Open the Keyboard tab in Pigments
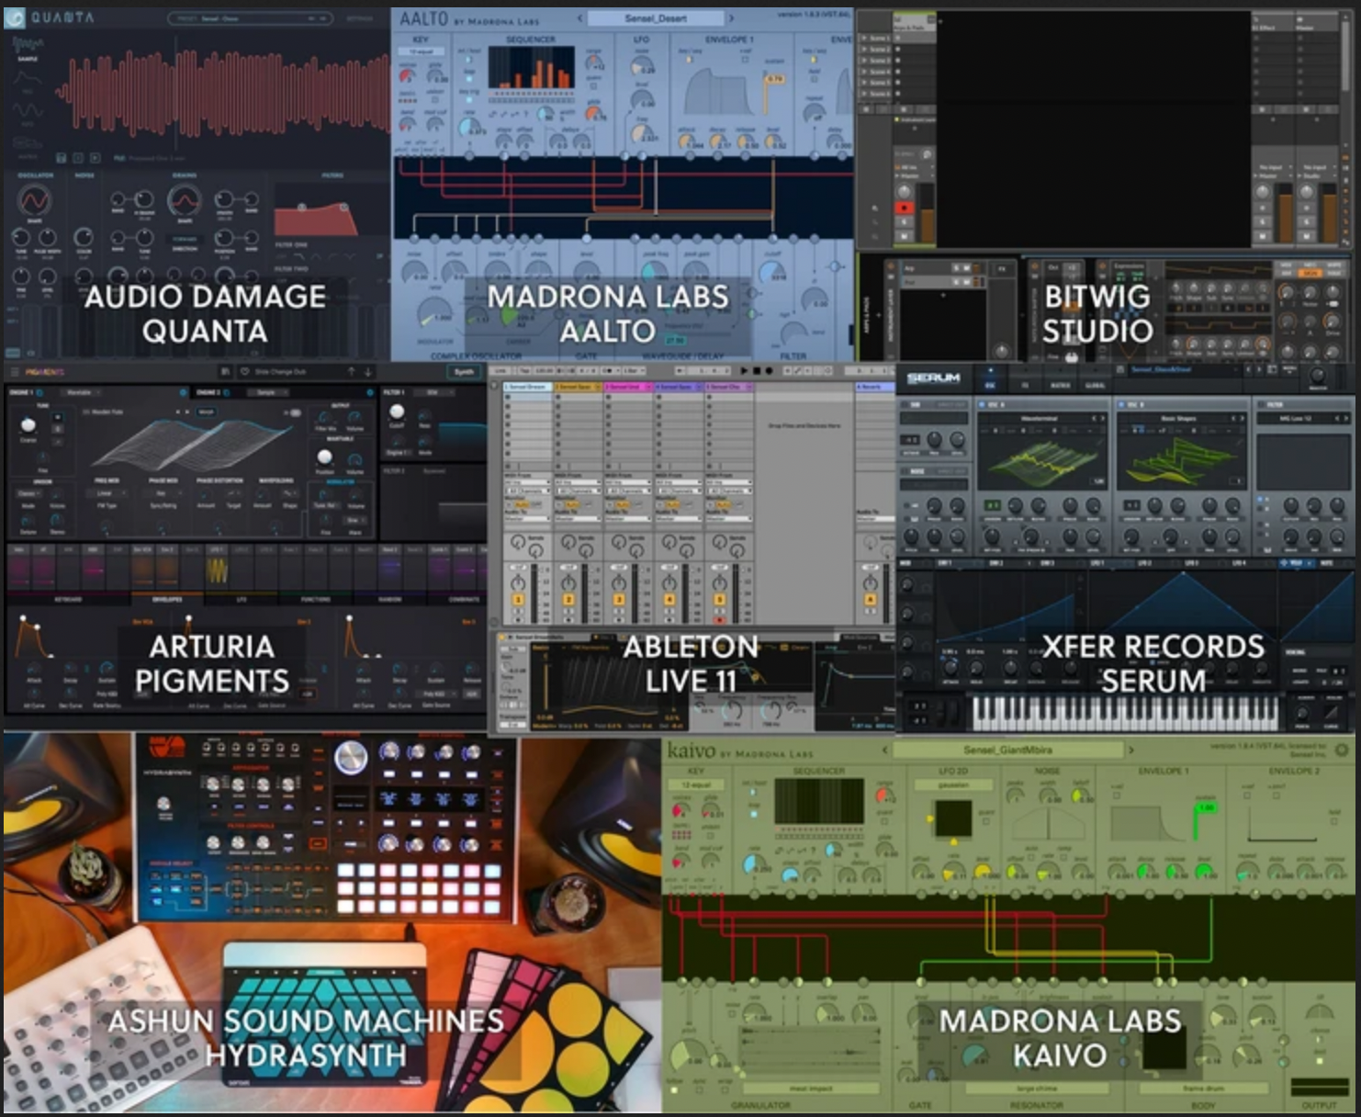 [x=67, y=600]
